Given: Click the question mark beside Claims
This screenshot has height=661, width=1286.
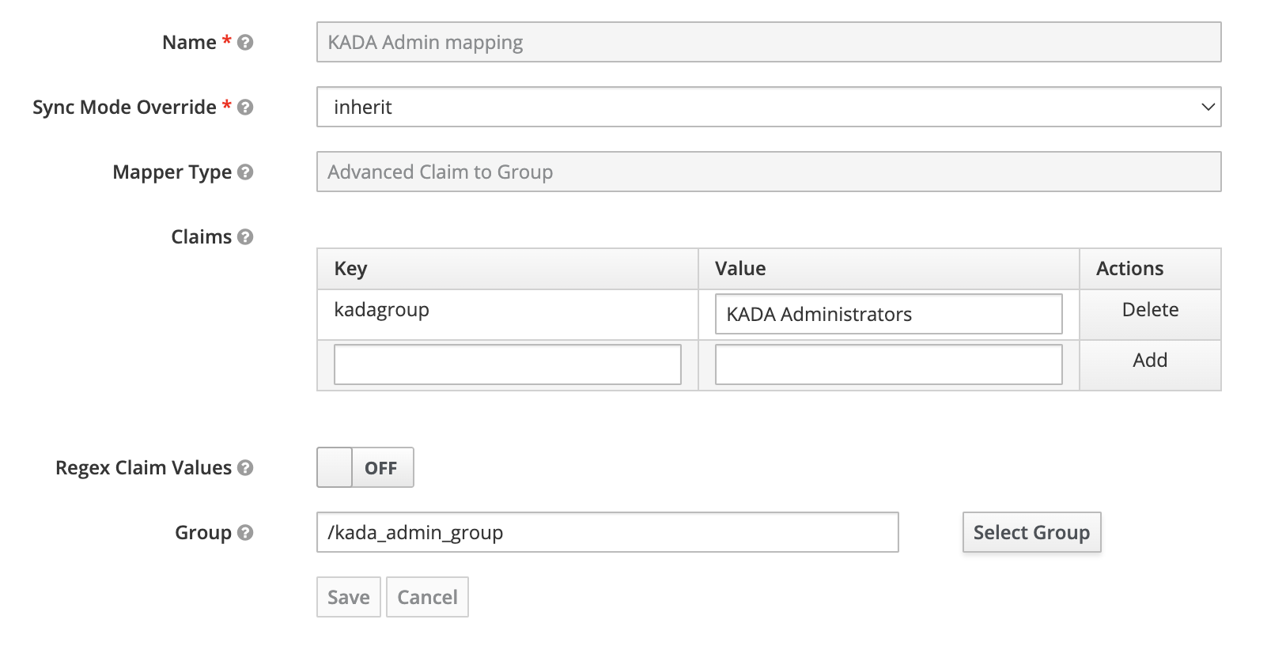Looking at the screenshot, I should click(245, 237).
